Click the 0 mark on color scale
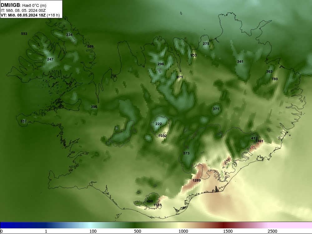This screenshot has height=234, width=312. coord(2,231)
